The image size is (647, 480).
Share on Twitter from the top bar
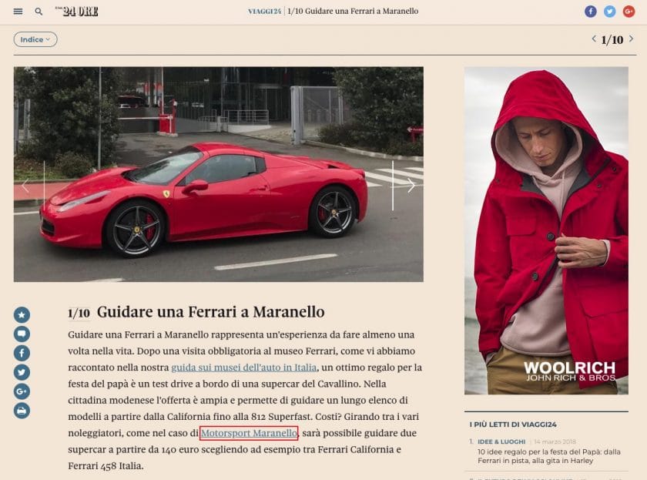[x=609, y=12]
